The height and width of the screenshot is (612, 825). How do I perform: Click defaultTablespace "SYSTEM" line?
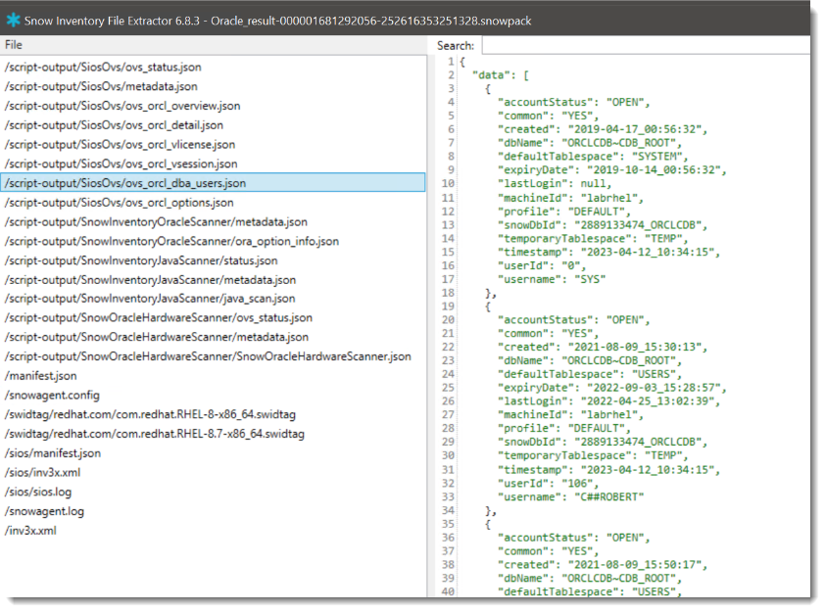[x=593, y=156]
